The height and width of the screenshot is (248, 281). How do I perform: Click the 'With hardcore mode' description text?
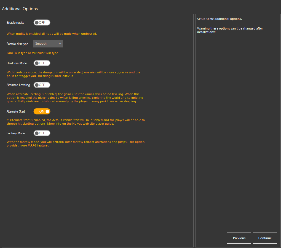point(73,74)
